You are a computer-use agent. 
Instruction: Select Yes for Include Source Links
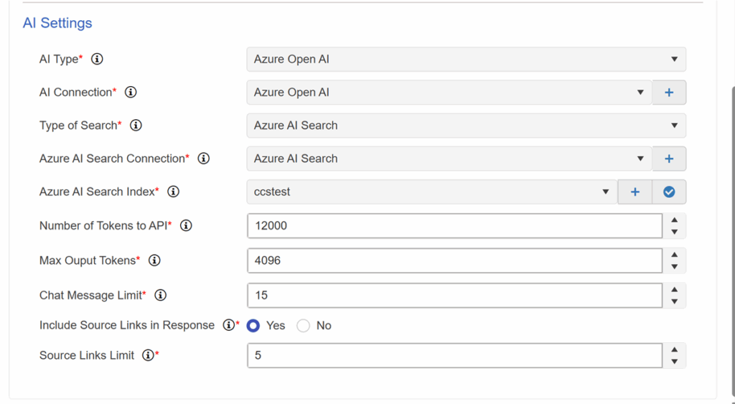pyautogui.click(x=253, y=326)
